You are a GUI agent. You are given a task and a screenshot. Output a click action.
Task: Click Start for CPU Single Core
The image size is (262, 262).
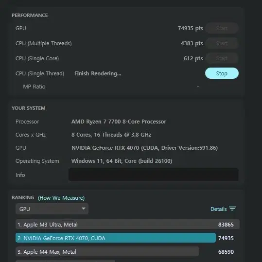point(222,58)
